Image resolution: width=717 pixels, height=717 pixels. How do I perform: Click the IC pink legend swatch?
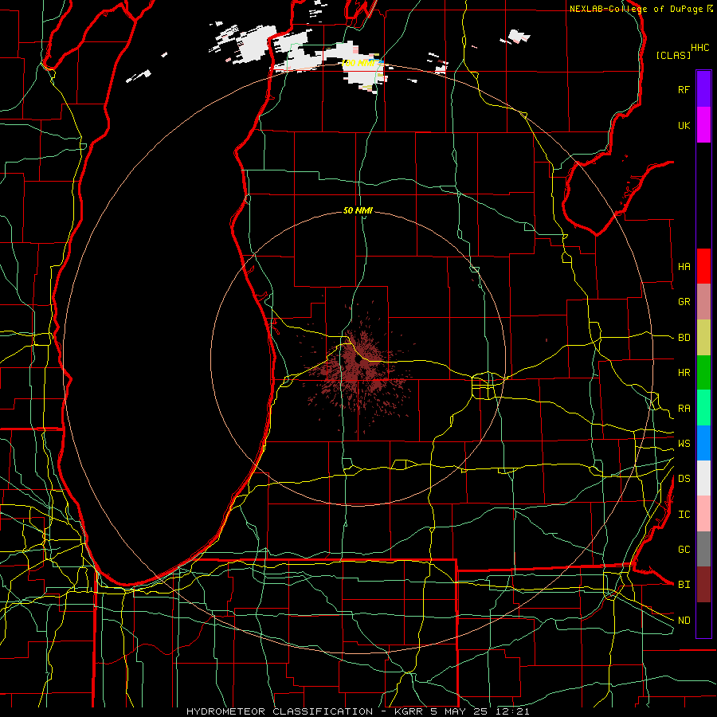coord(703,514)
